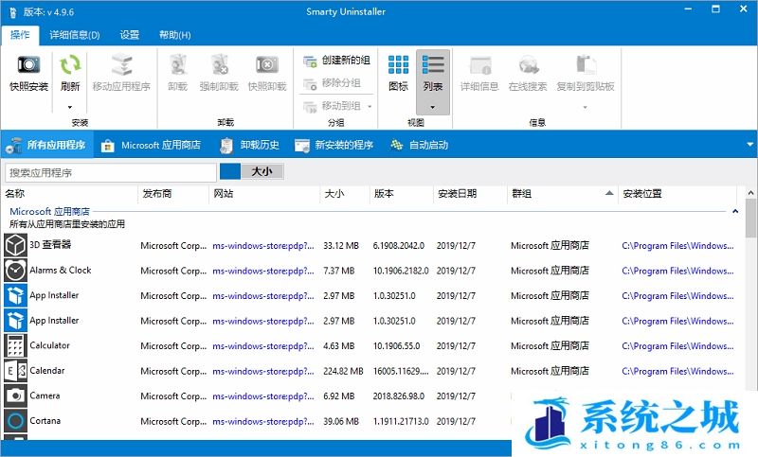This screenshot has width=758, height=457.
Task: Open the 设置 menu tab
Action: click(x=130, y=35)
